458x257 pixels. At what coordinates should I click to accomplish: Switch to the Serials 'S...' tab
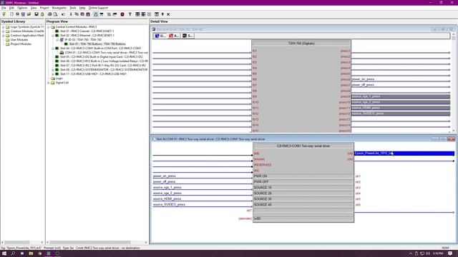(187, 36)
